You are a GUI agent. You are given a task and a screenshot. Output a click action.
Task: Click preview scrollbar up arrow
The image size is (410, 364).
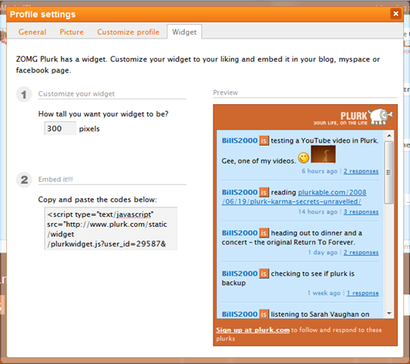pos(389,135)
